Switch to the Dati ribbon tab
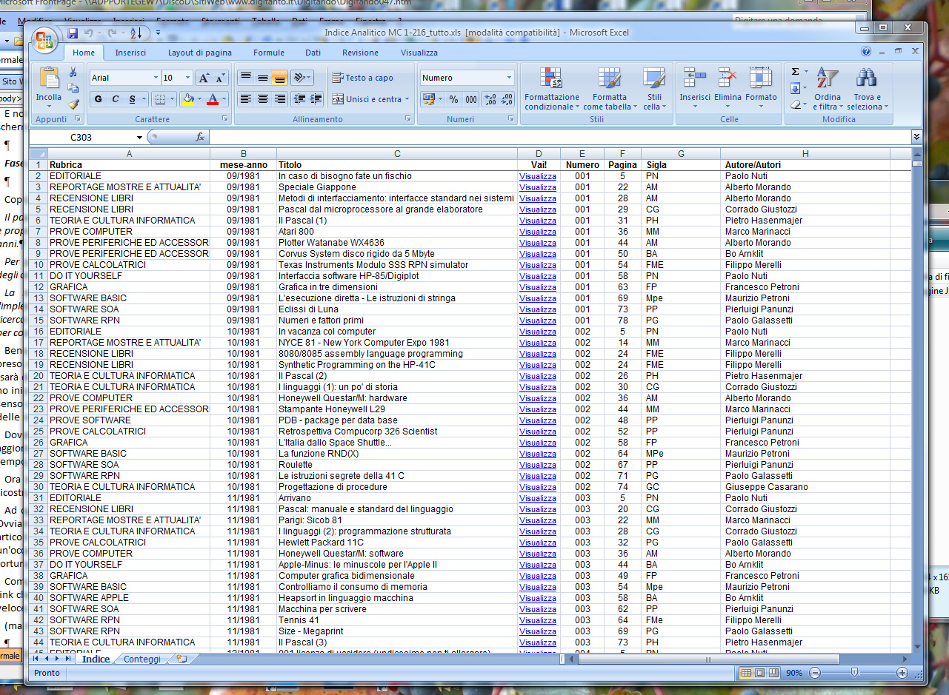 point(313,53)
